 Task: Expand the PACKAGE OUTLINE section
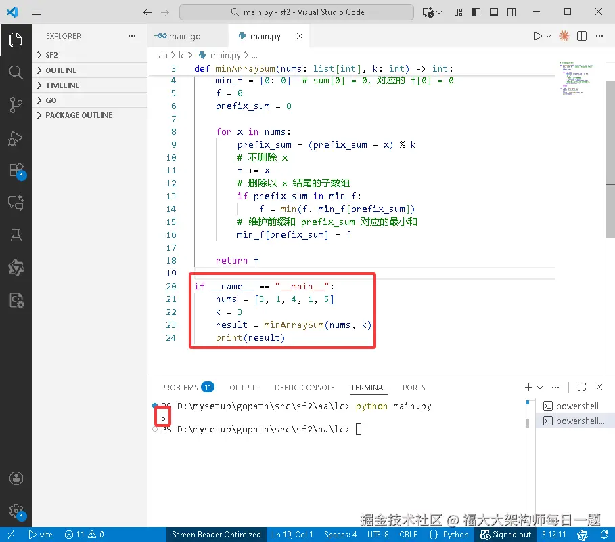(90, 115)
